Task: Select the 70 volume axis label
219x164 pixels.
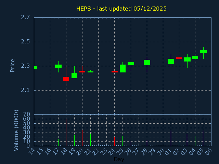Action: click(26, 114)
